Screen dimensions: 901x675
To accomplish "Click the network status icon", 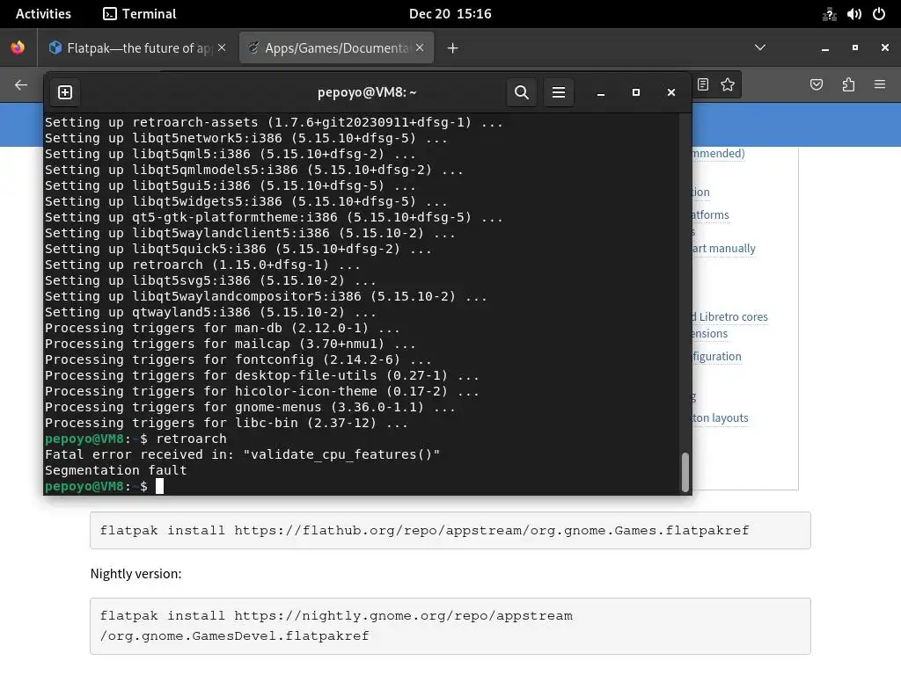I will [829, 14].
